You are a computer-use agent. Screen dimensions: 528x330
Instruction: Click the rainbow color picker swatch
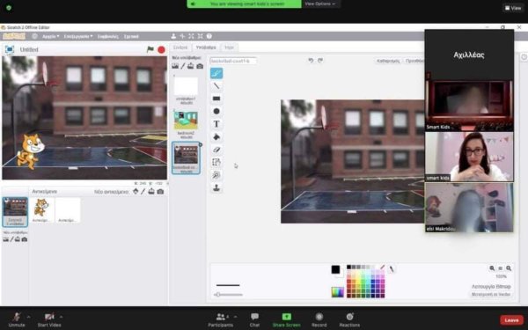pyautogui.click(x=337, y=292)
